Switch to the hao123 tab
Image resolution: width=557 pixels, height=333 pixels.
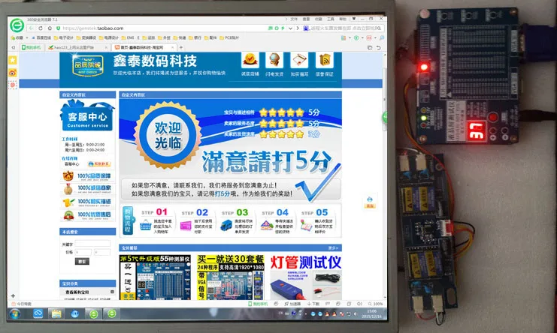point(74,47)
